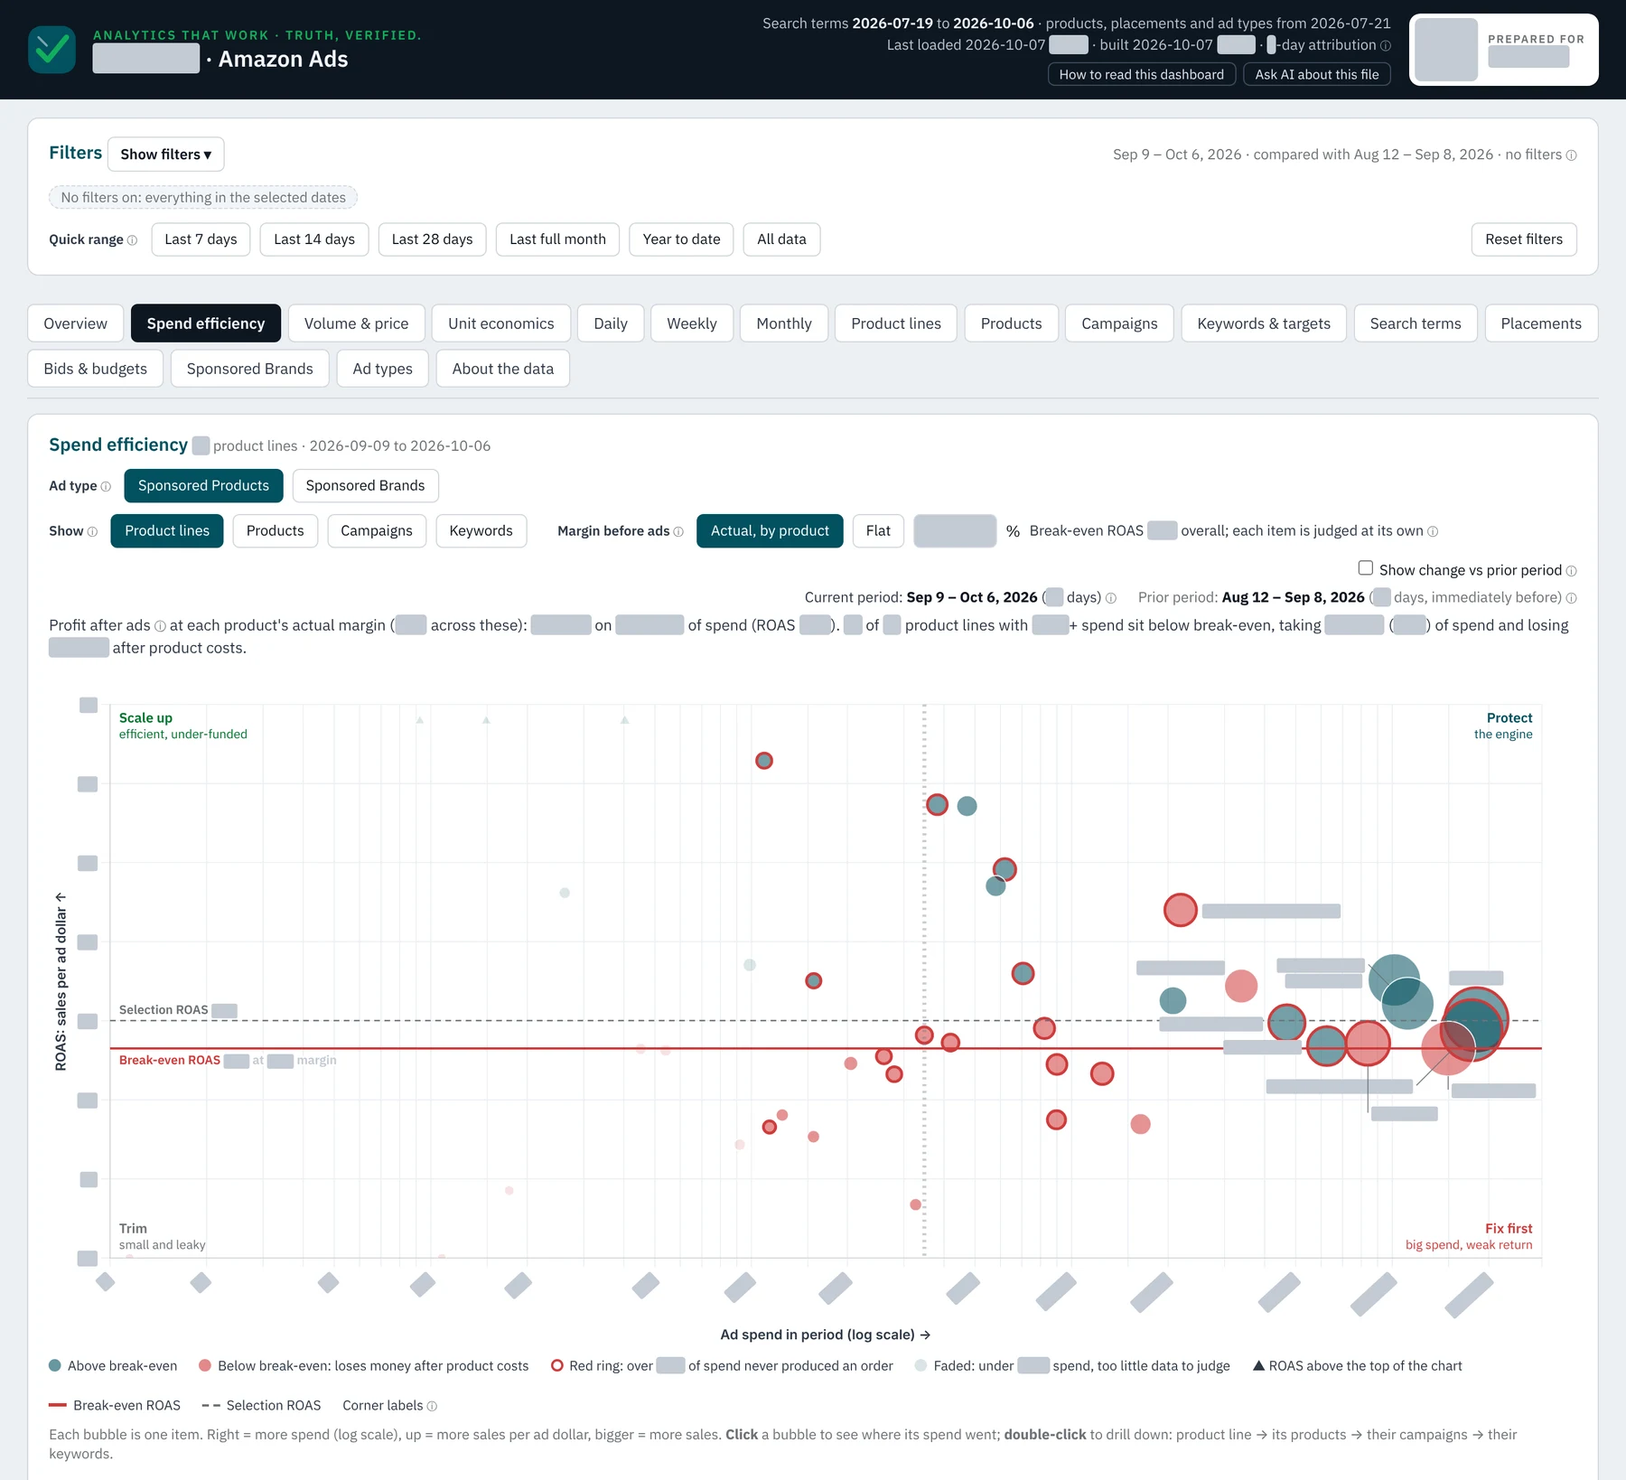The width and height of the screenshot is (1626, 1480).
Task: Click info icon after day attribution
Action: click(x=1386, y=45)
